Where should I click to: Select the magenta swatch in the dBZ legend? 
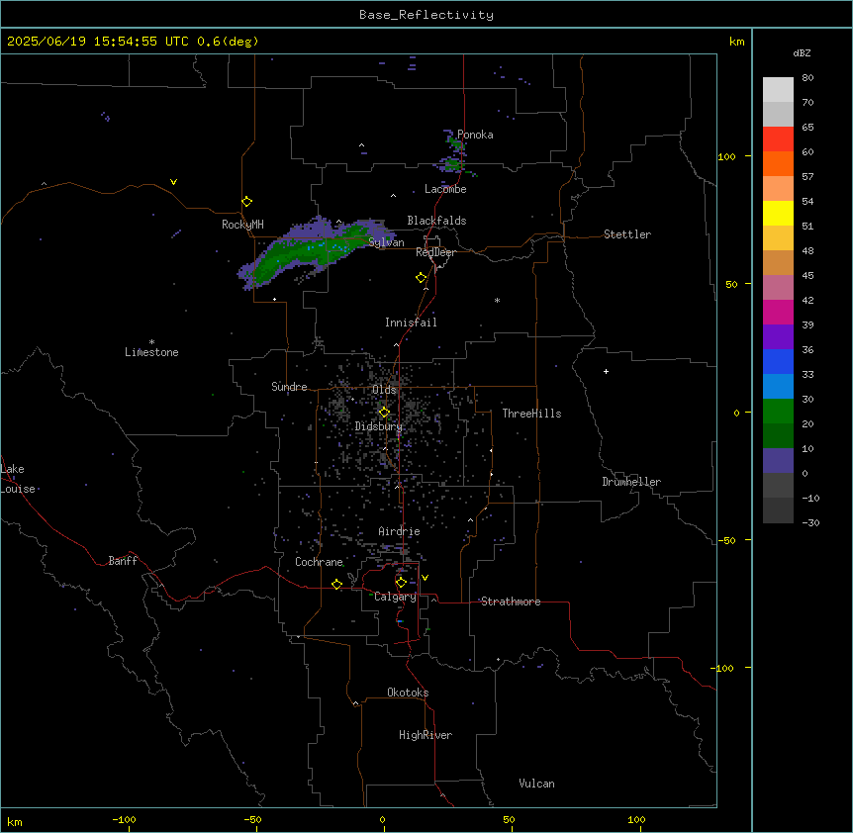pyautogui.click(x=778, y=312)
